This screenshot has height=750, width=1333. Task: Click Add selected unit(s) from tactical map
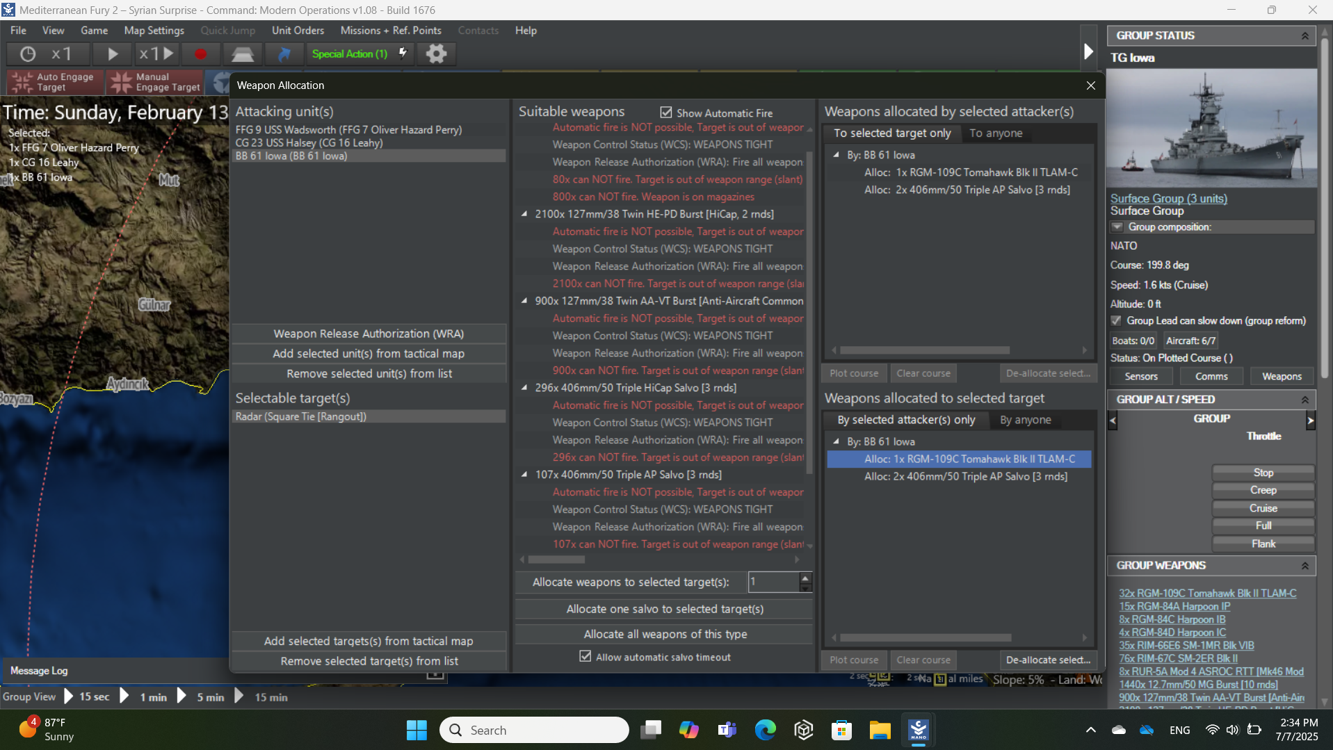click(x=369, y=354)
